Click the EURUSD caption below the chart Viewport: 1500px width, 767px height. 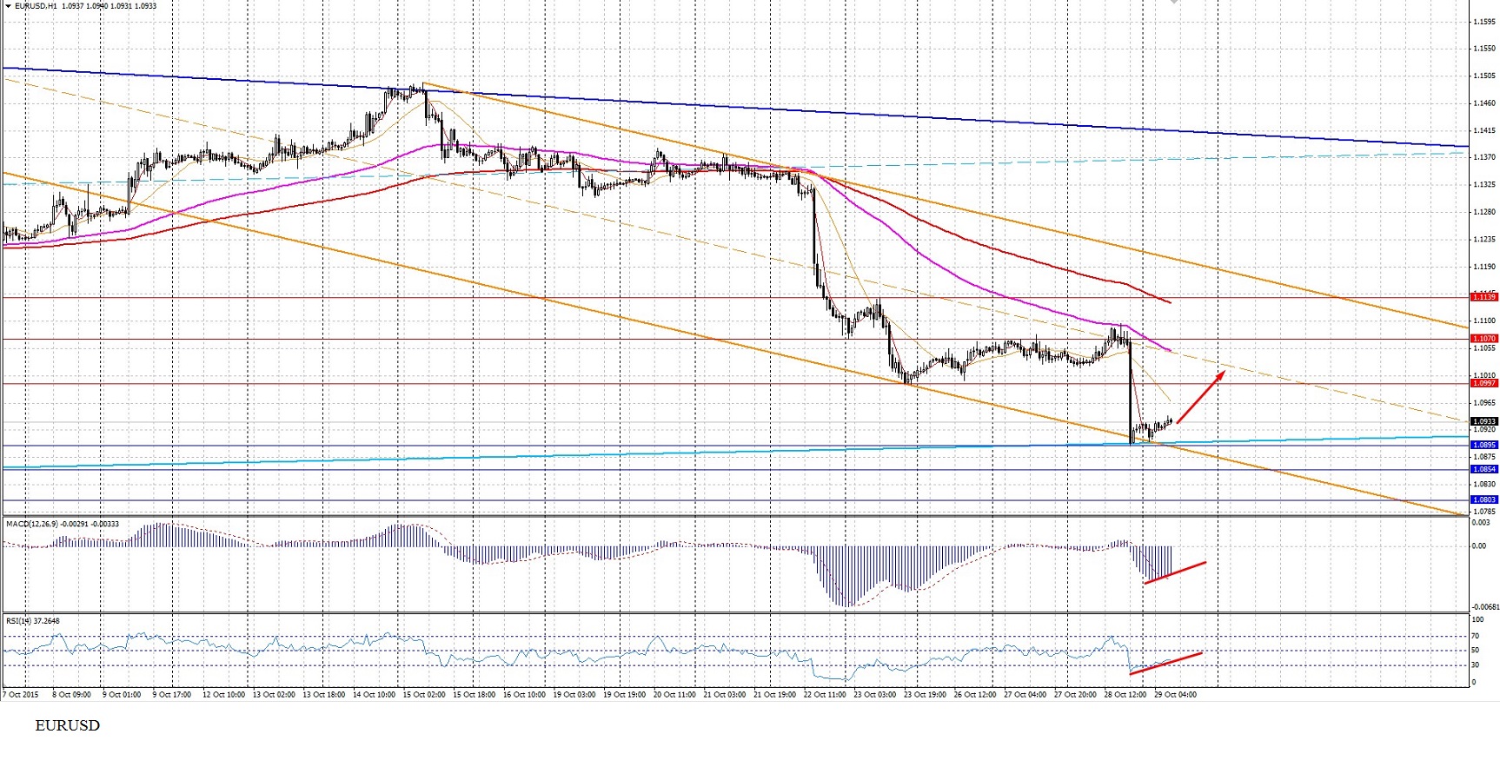click(x=67, y=725)
